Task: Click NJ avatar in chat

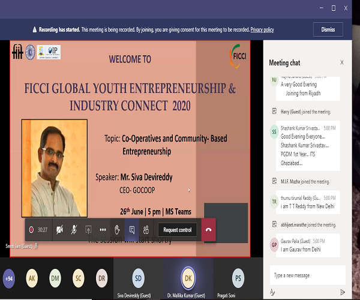Action: (x=274, y=80)
